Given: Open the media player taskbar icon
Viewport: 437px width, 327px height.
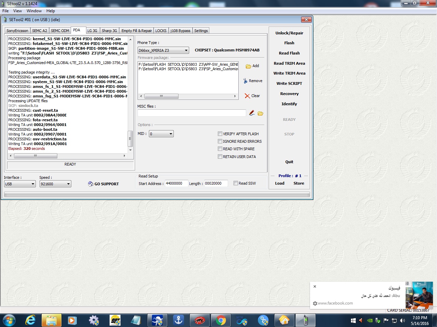Looking at the screenshot, I should tap(72, 321).
